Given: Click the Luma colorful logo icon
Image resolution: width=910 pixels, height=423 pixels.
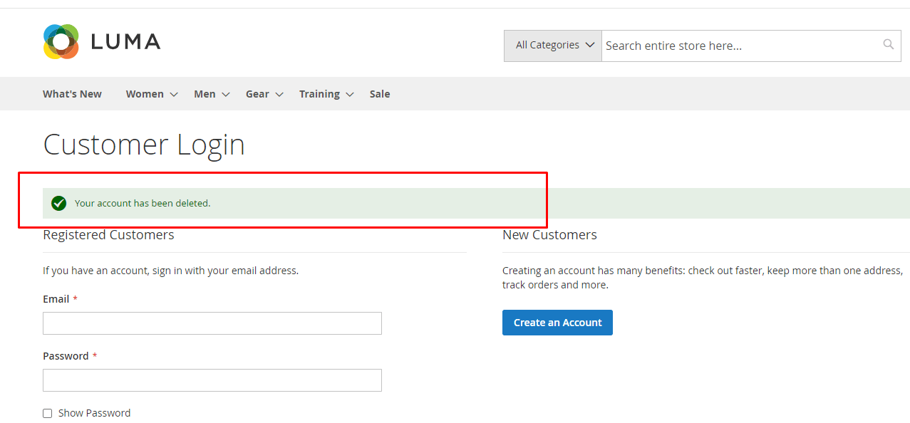Looking at the screenshot, I should [x=61, y=42].
